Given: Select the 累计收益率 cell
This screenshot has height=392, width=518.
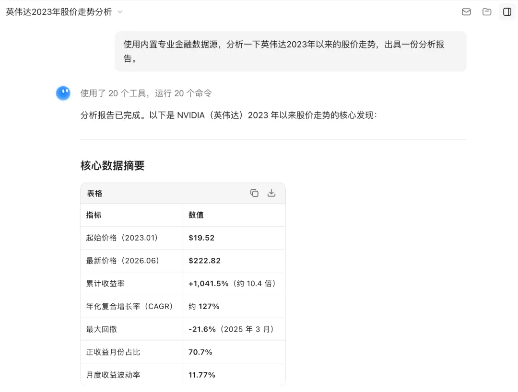Looking at the screenshot, I should click(x=131, y=283).
